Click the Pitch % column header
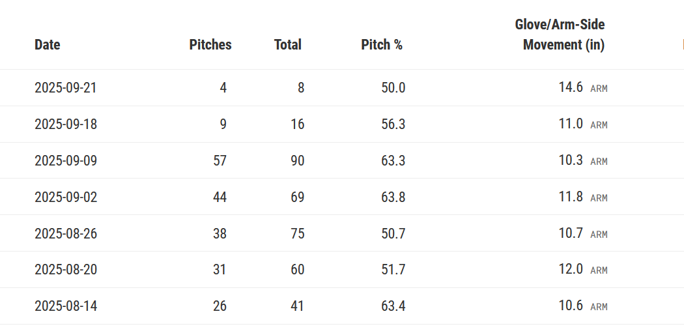This screenshot has height=333, width=684. coord(381,45)
